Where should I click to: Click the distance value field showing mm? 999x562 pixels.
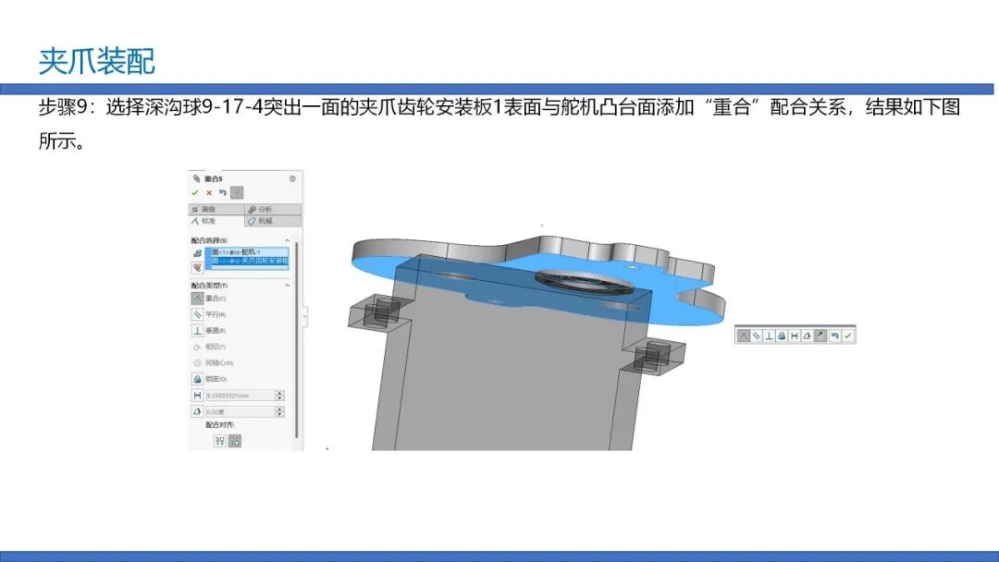240,396
